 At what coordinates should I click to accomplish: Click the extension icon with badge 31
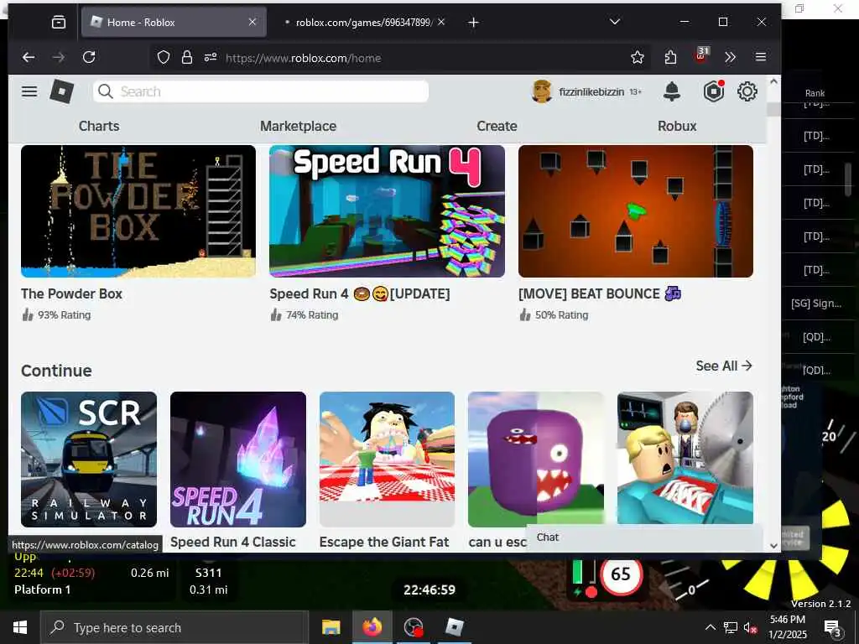click(702, 55)
